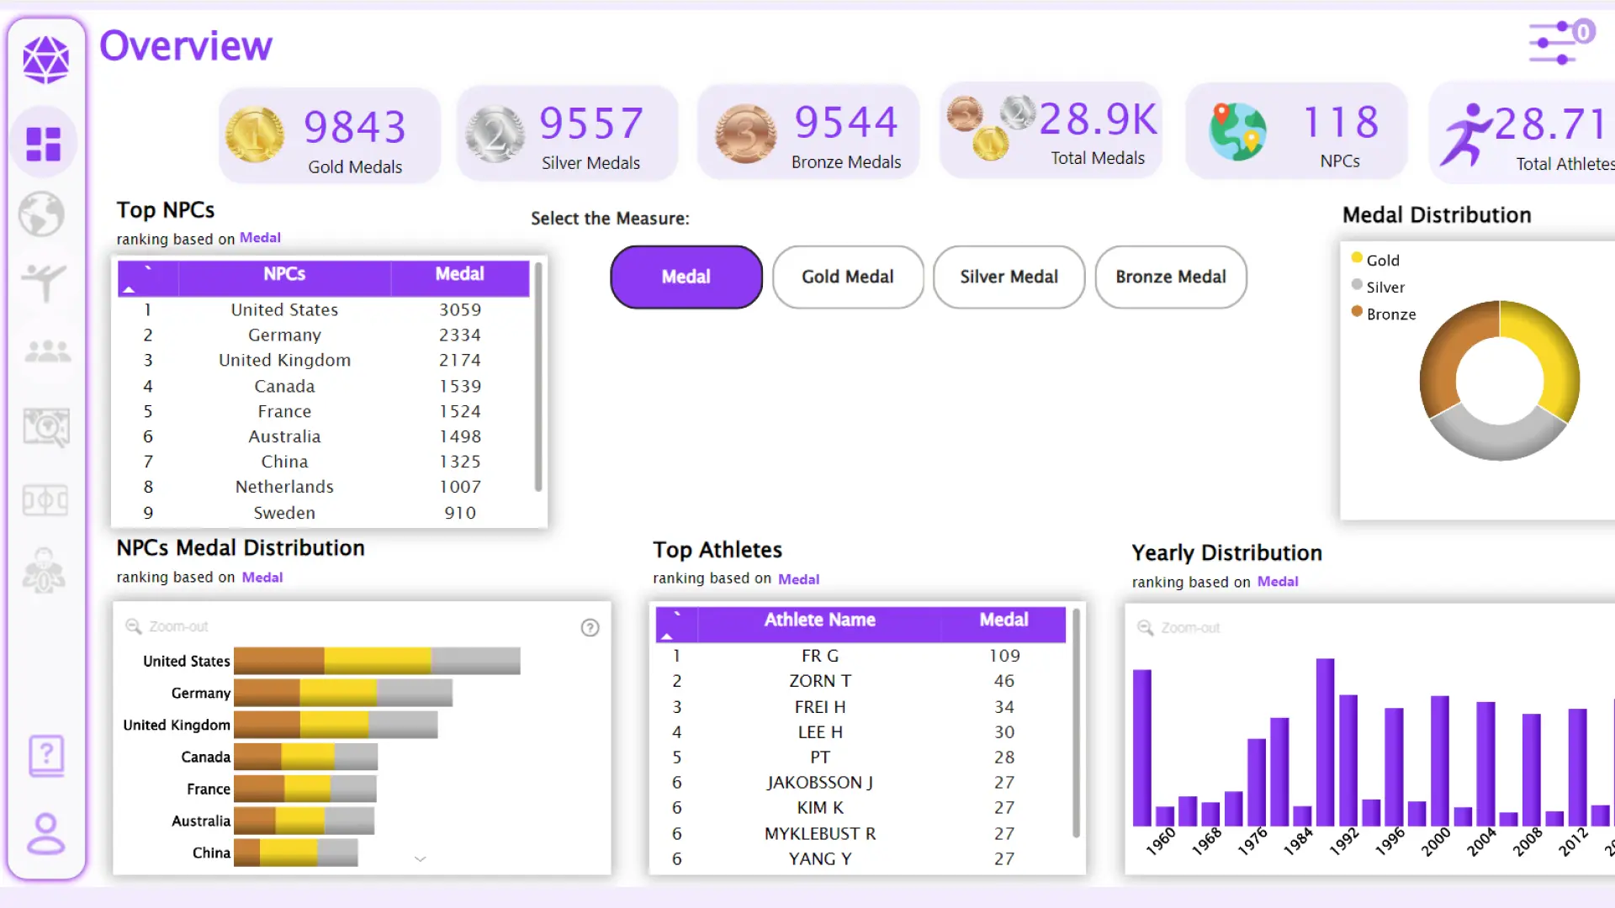
Task: Select the Gold Medal measure button
Action: (848, 277)
